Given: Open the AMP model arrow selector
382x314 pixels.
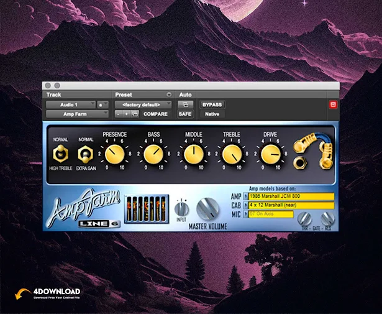Looking at the screenshot, I should point(245,196).
